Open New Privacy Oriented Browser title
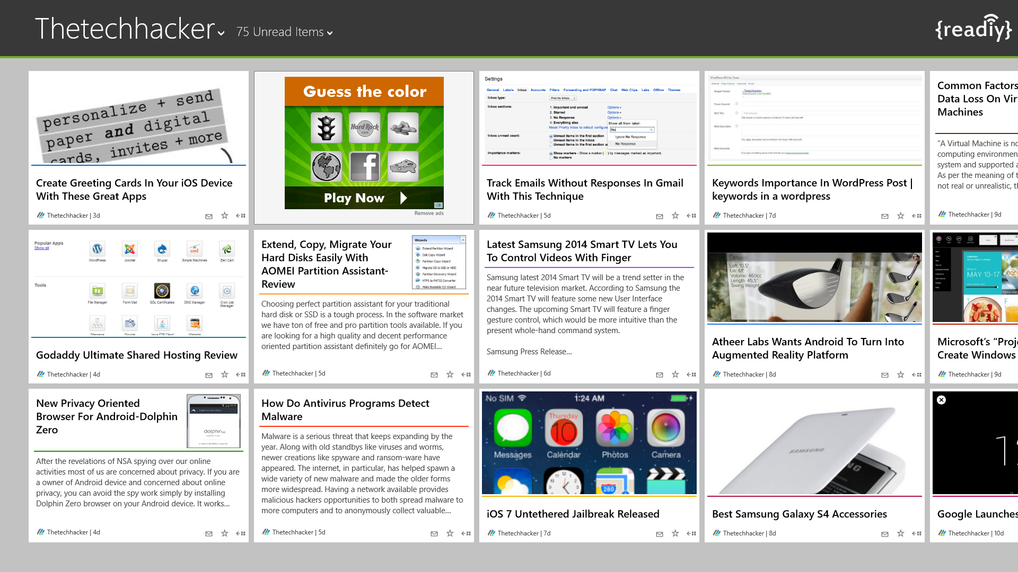The width and height of the screenshot is (1018, 572). click(107, 417)
